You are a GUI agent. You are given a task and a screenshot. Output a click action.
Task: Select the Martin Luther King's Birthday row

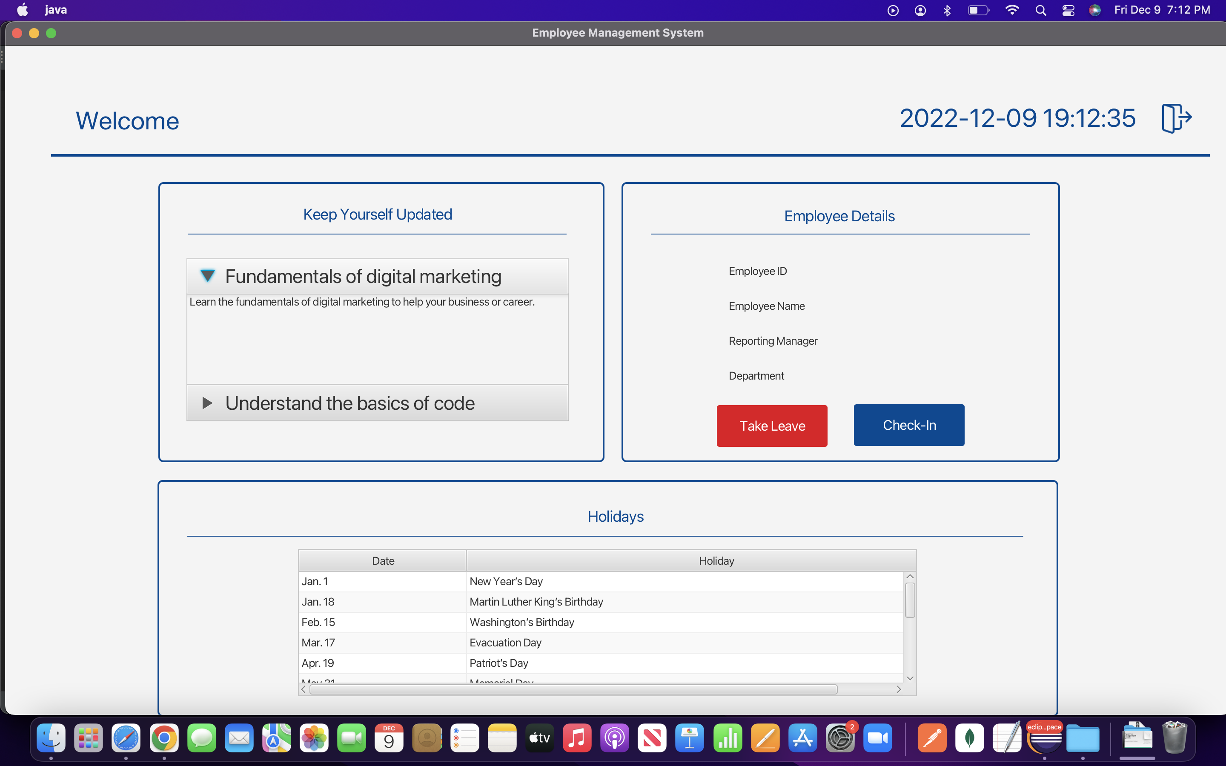pyautogui.click(x=536, y=602)
